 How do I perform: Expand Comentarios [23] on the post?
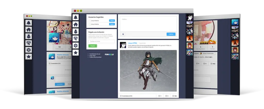[x=126, y=96]
